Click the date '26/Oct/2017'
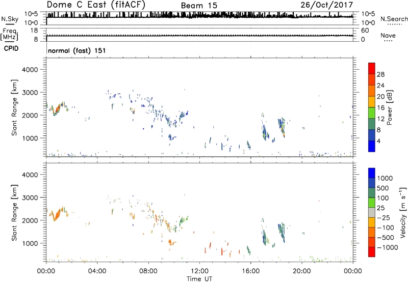 click(327, 5)
